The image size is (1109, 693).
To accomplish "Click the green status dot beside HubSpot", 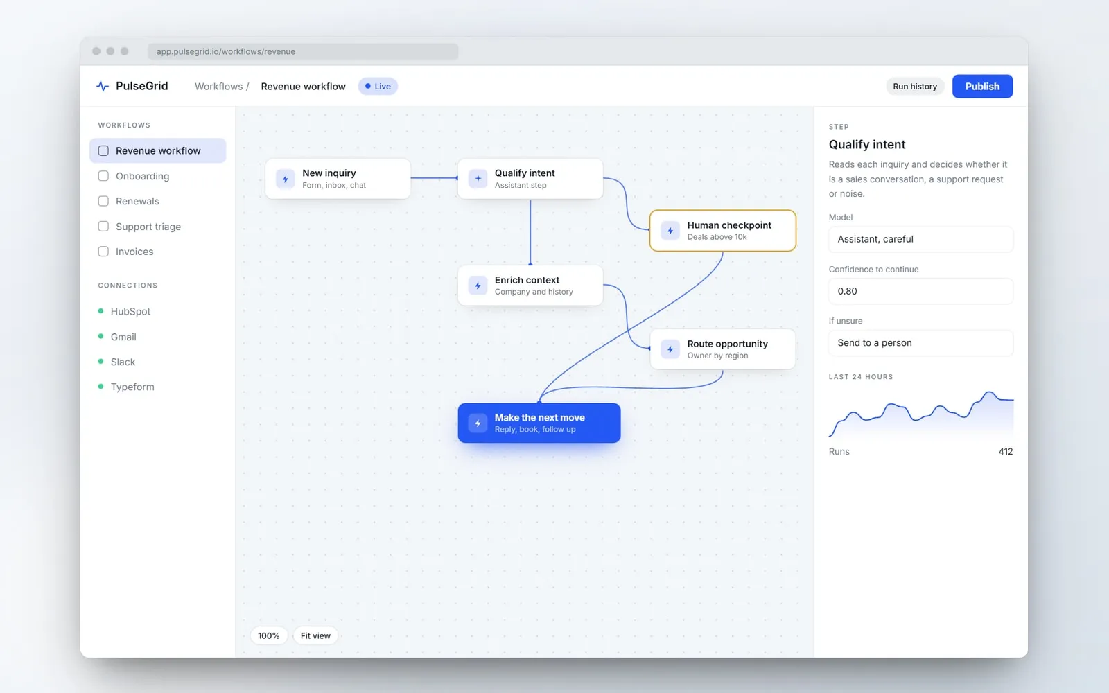I will coord(101,311).
